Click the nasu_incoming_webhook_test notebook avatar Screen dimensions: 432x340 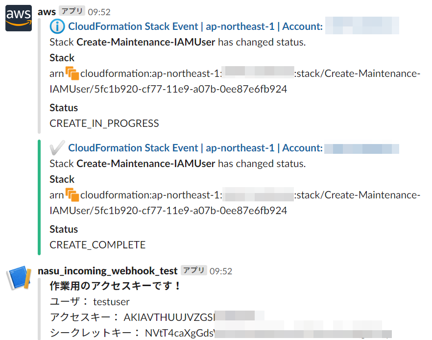(x=19, y=277)
